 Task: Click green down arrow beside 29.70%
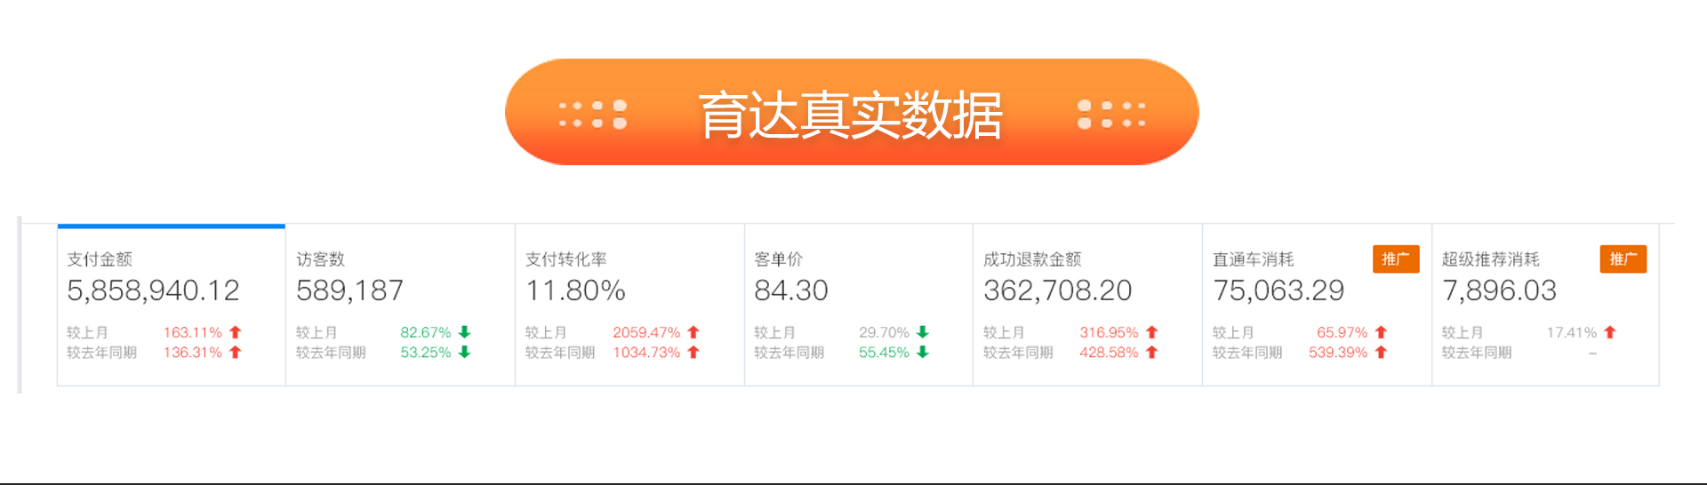coord(923,332)
